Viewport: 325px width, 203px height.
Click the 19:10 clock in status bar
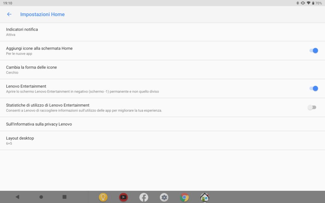pyautogui.click(x=8, y=3)
